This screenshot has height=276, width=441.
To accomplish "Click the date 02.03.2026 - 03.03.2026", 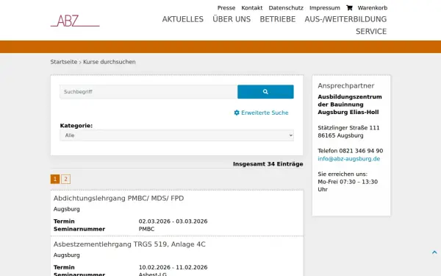I will click(x=173, y=222).
